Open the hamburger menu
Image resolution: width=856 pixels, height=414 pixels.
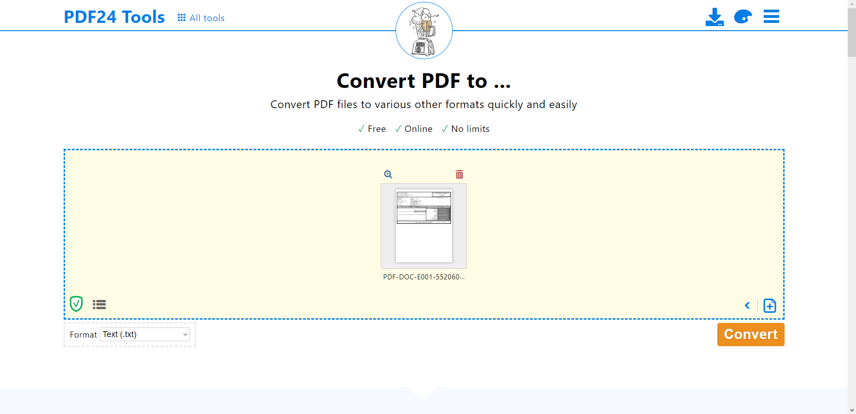(771, 17)
